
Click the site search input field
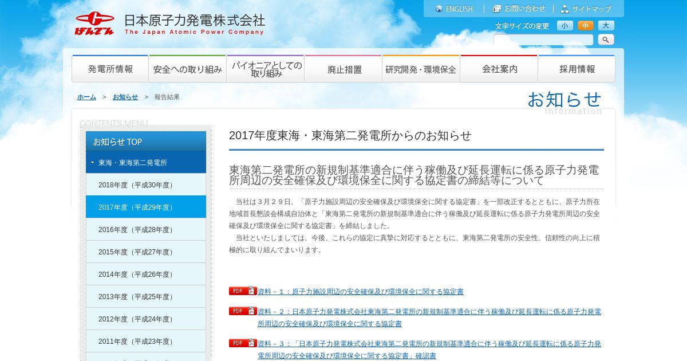coord(543,40)
